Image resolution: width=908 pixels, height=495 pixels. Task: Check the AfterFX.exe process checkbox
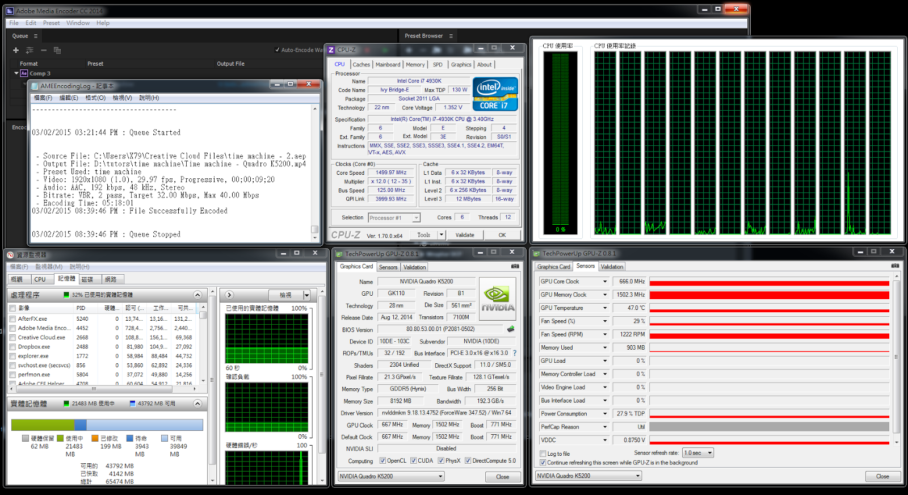[12, 319]
